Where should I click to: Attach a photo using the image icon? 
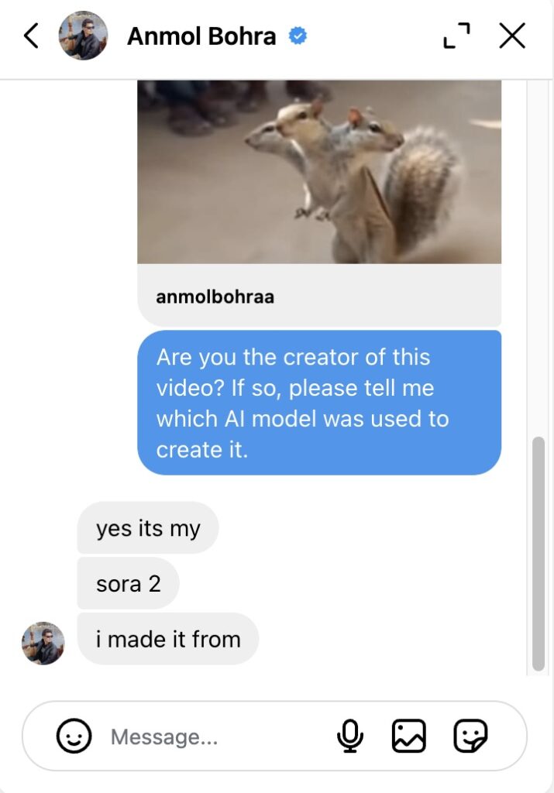408,736
